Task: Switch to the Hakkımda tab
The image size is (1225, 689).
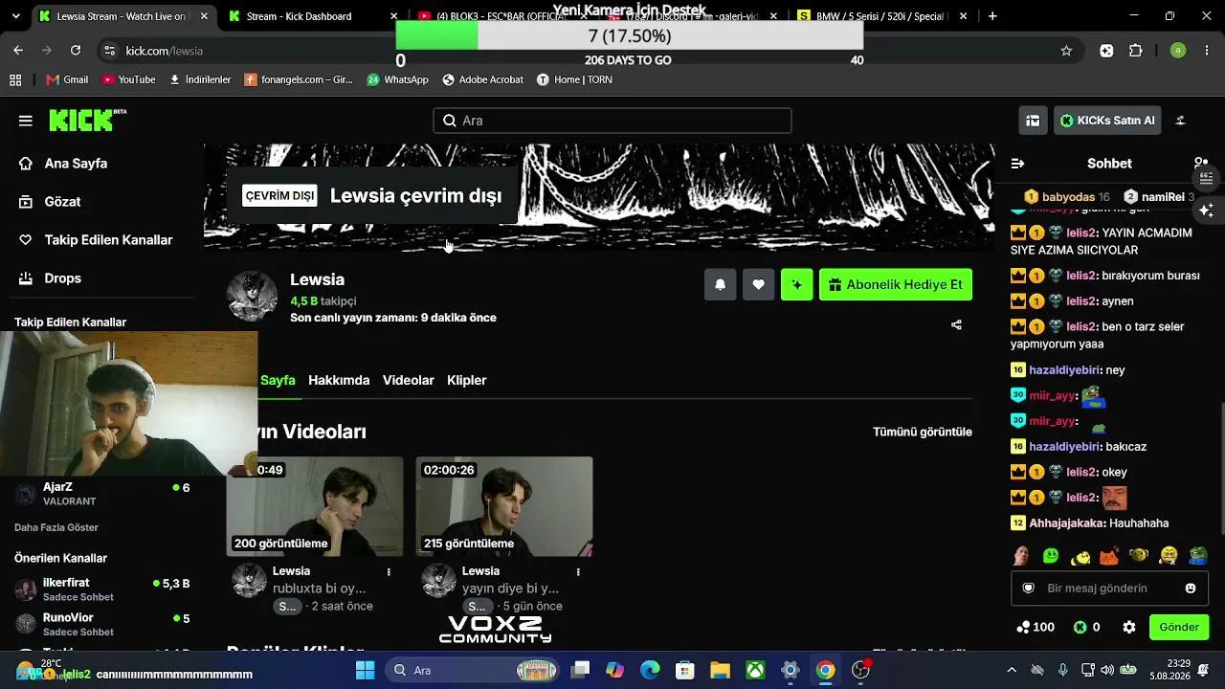Action: pos(339,380)
